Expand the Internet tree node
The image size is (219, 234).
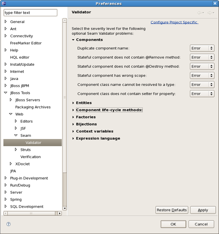click(6, 71)
